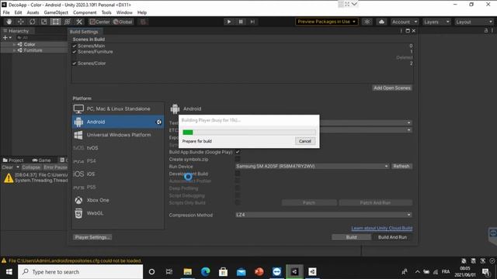Select the Scale tool

(x=44, y=22)
